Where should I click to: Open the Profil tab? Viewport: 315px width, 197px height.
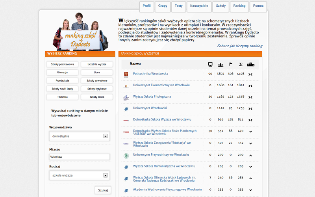[146, 6]
